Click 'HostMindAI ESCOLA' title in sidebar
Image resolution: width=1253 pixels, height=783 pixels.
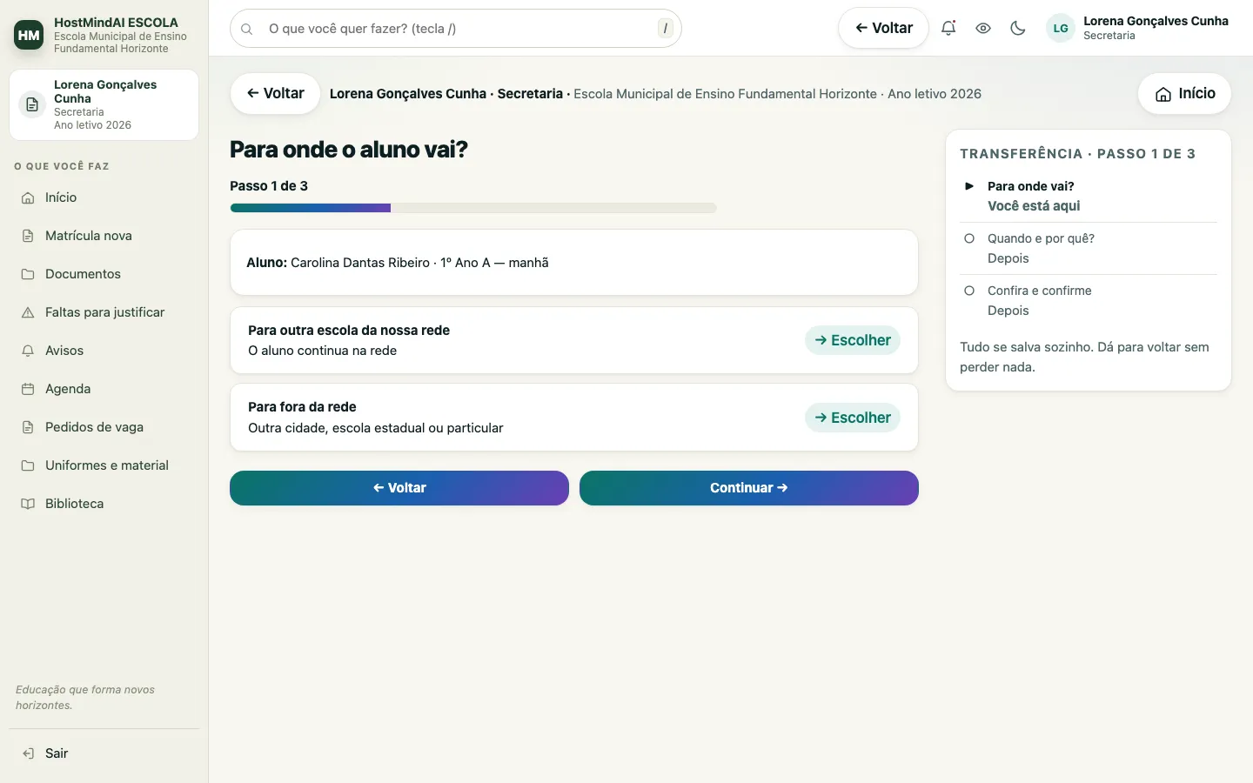click(x=116, y=23)
